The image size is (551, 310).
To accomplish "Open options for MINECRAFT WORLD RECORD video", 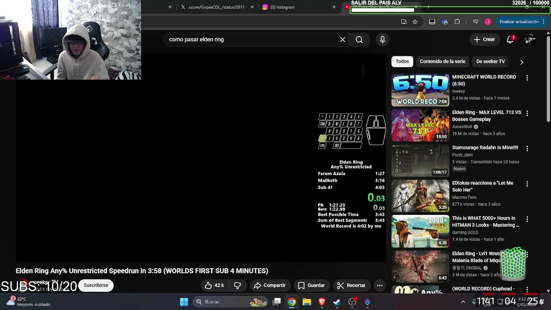I will (527, 78).
